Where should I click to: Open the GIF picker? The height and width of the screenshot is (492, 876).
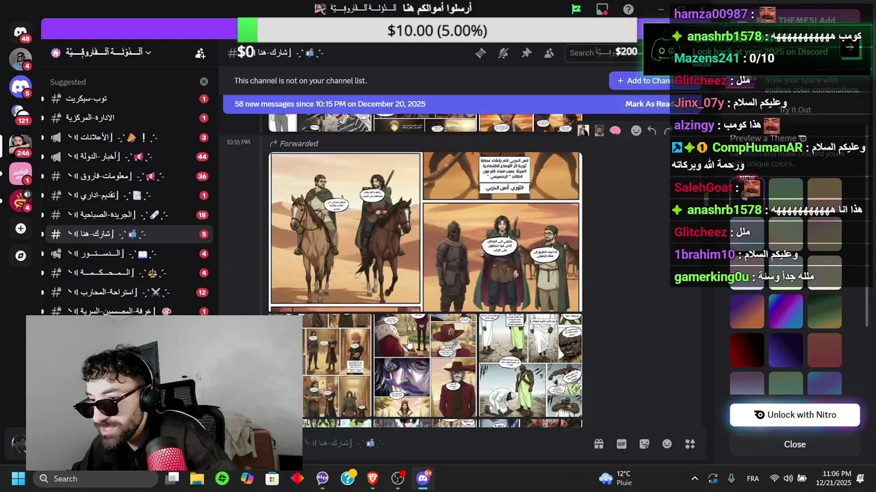[621, 444]
